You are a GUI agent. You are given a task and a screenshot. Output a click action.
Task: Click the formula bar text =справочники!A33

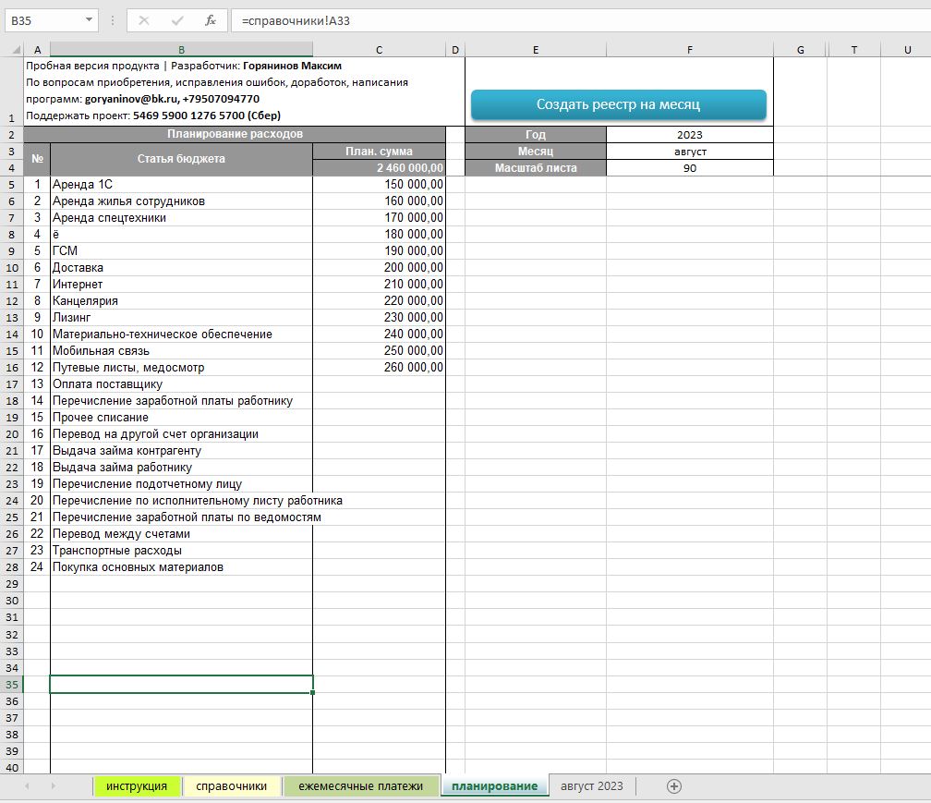(296, 20)
